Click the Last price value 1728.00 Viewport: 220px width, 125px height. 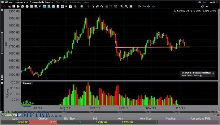pos(23,122)
